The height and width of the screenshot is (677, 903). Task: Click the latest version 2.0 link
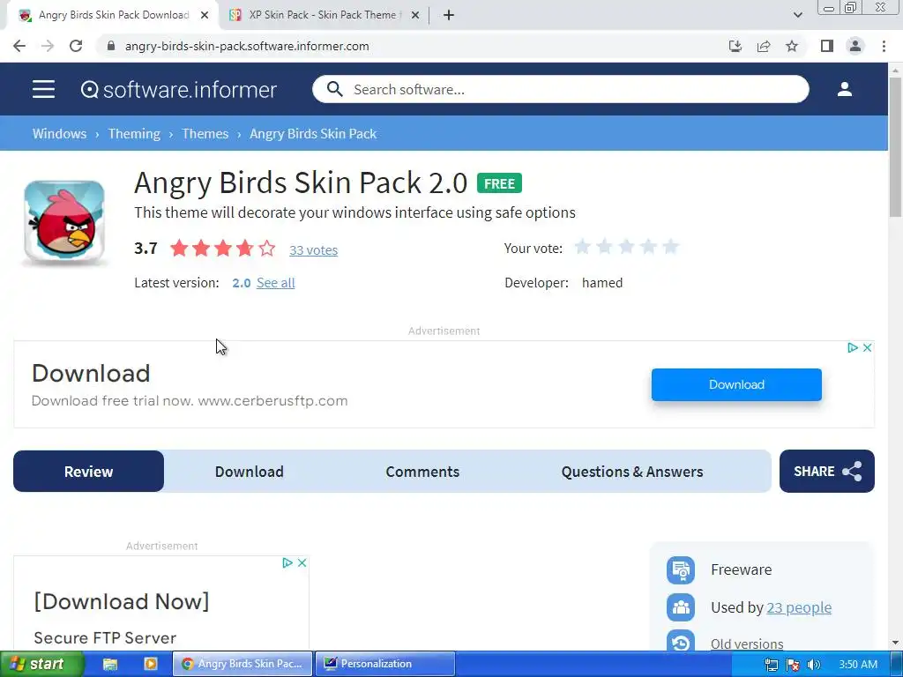[242, 283]
